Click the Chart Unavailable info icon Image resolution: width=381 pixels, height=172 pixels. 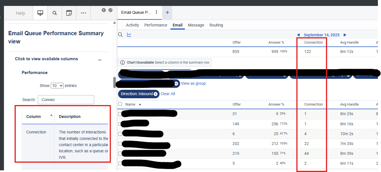tap(123, 62)
